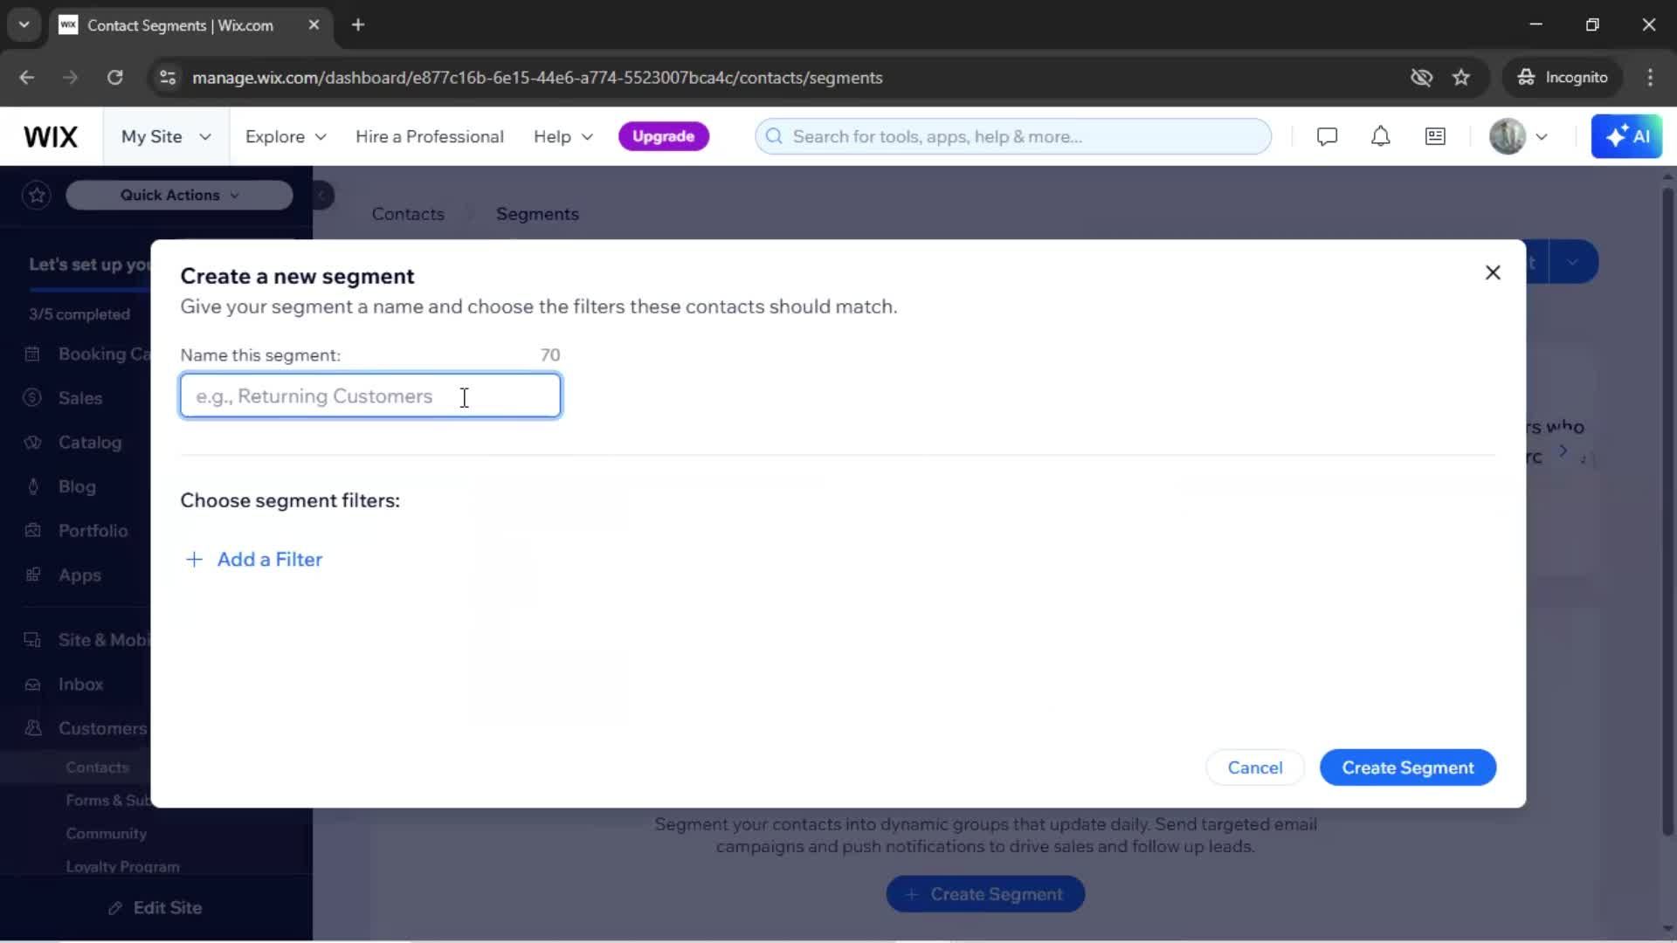Click the Booking Calendar sidebar icon

(x=32, y=354)
